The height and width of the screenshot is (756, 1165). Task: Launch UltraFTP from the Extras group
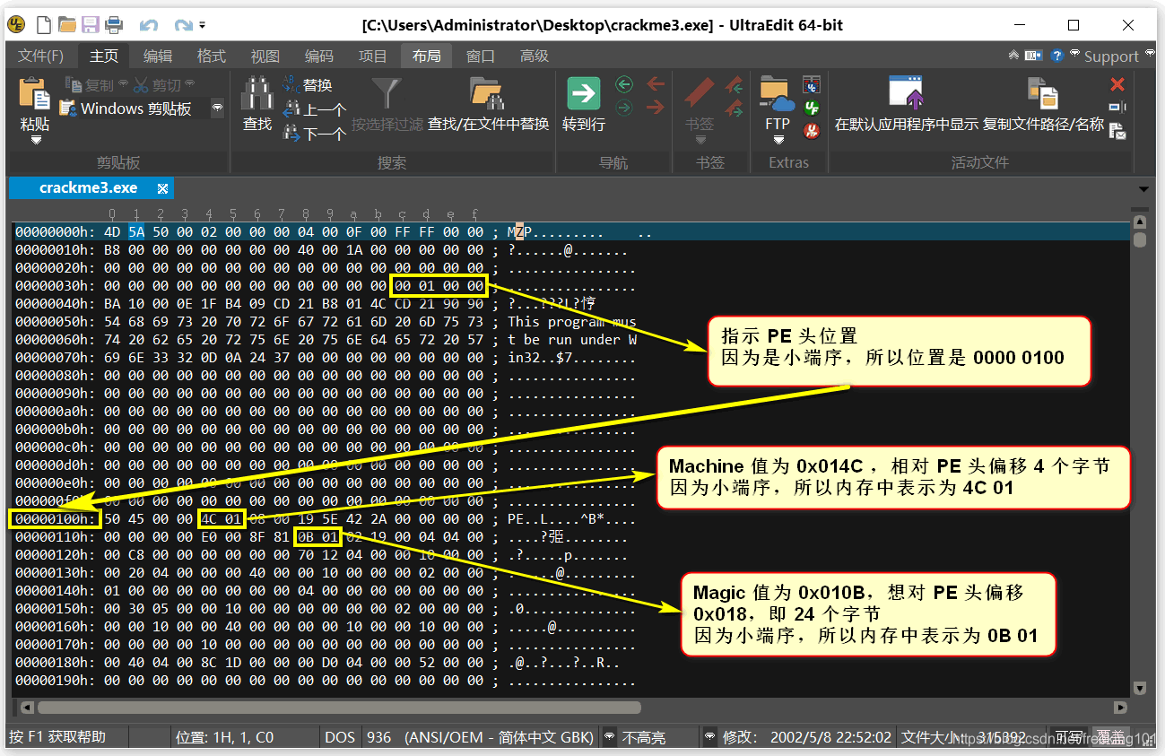[812, 132]
